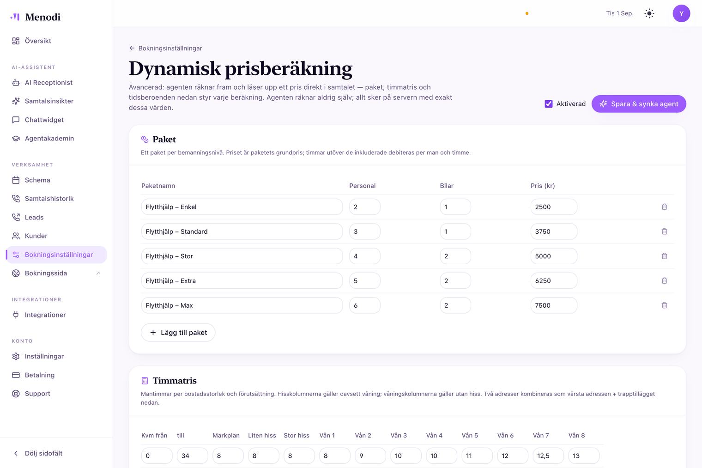Open Bokningssida external page
The height and width of the screenshot is (468, 702).
pyautogui.click(x=56, y=273)
